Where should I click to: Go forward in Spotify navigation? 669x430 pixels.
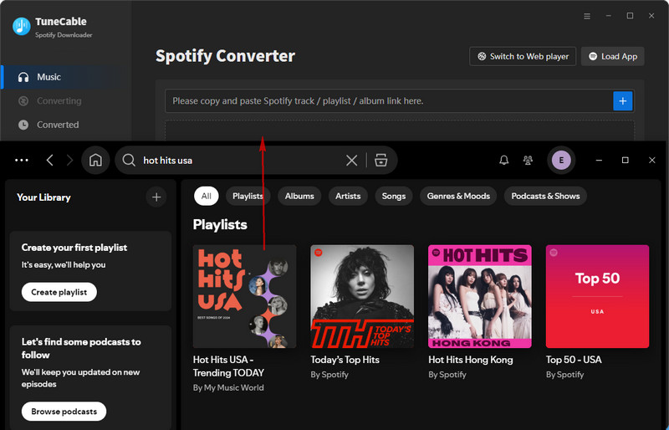(x=69, y=160)
